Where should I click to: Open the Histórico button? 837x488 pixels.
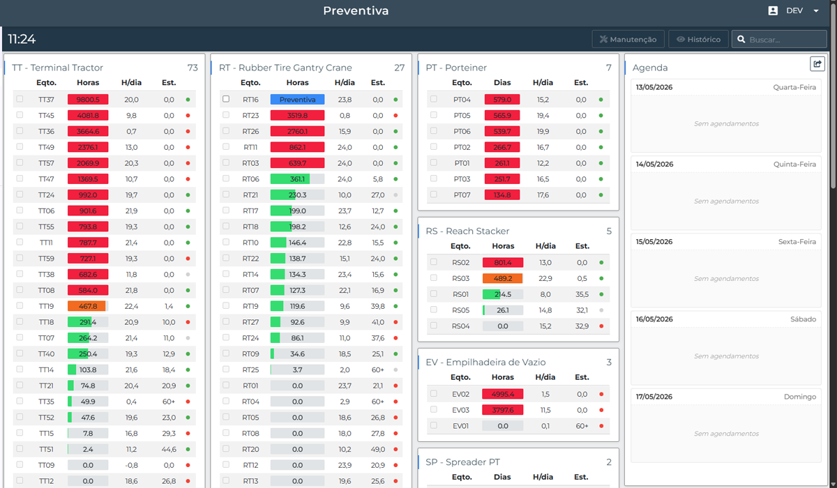click(698, 39)
